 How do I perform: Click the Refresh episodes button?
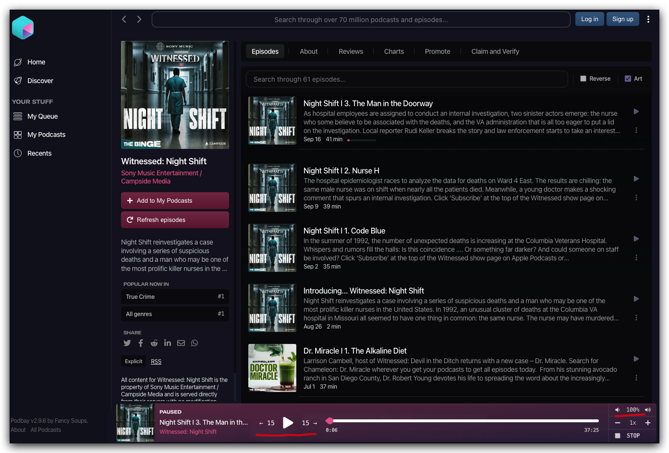[x=175, y=220]
